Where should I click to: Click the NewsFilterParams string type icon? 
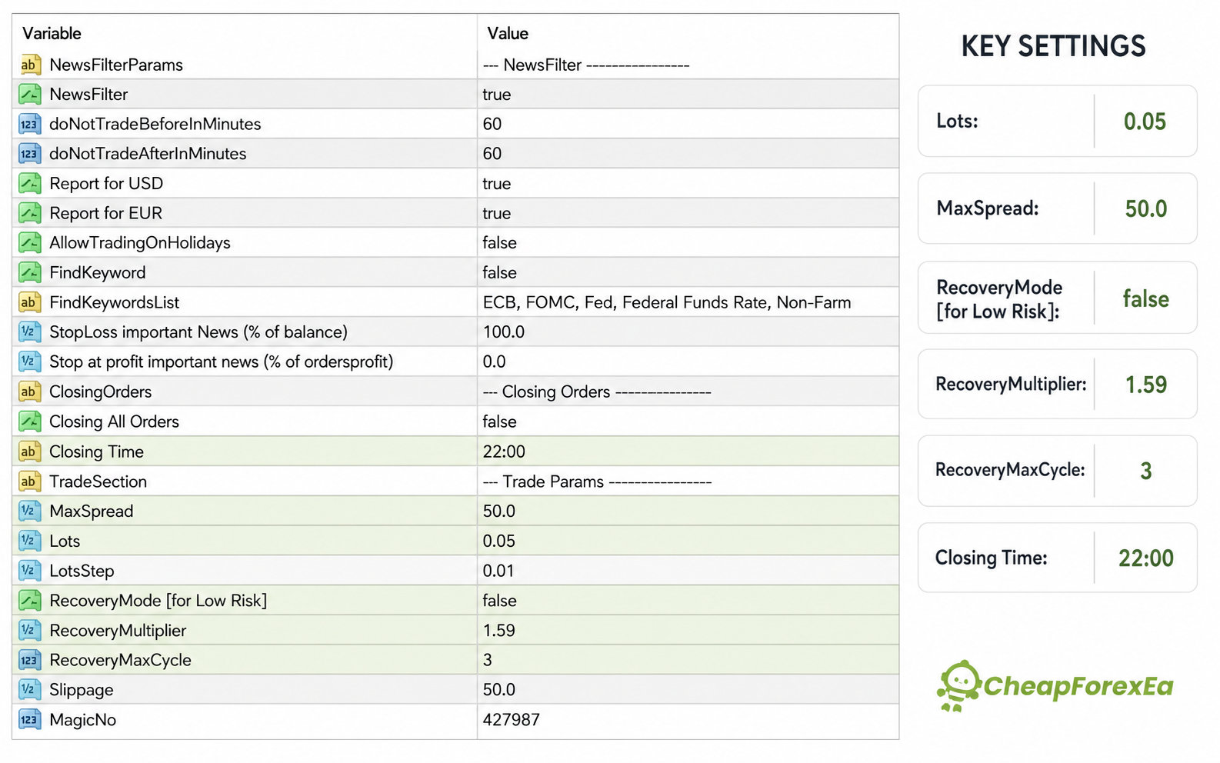[29, 65]
